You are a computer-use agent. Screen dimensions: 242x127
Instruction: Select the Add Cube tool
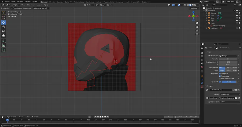pos(3,50)
